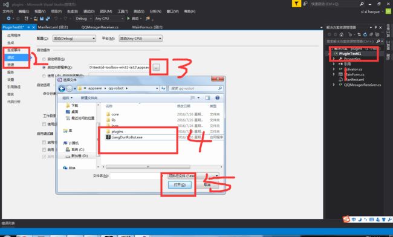The image size is (393, 237).
Task: Open the configuration Active(Debug) combo box
Action: pyautogui.click(x=74, y=38)
